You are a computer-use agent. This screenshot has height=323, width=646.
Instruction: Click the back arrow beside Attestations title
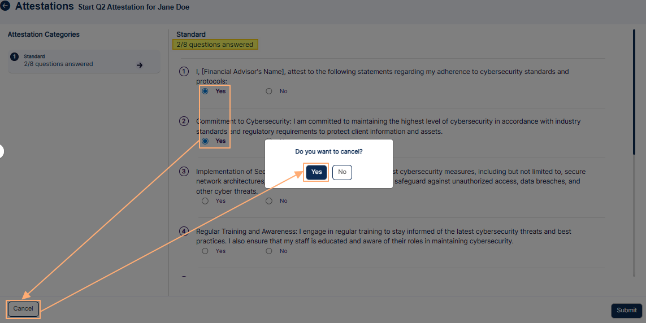click(6, 7)
